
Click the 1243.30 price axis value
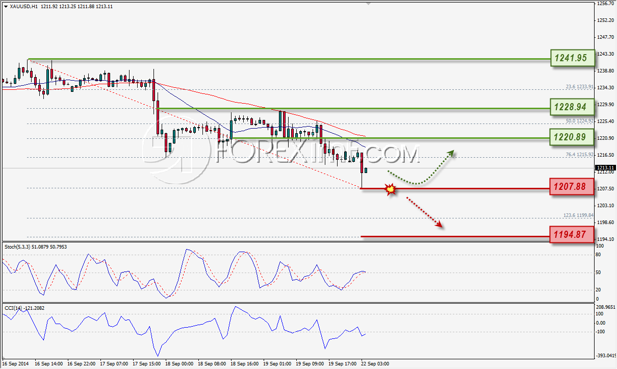click(x=605, y=54)
